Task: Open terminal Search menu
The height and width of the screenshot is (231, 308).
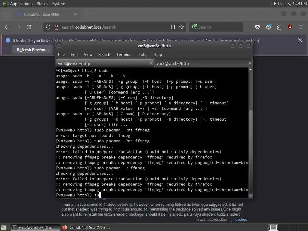Action: [x=104, y=55]
